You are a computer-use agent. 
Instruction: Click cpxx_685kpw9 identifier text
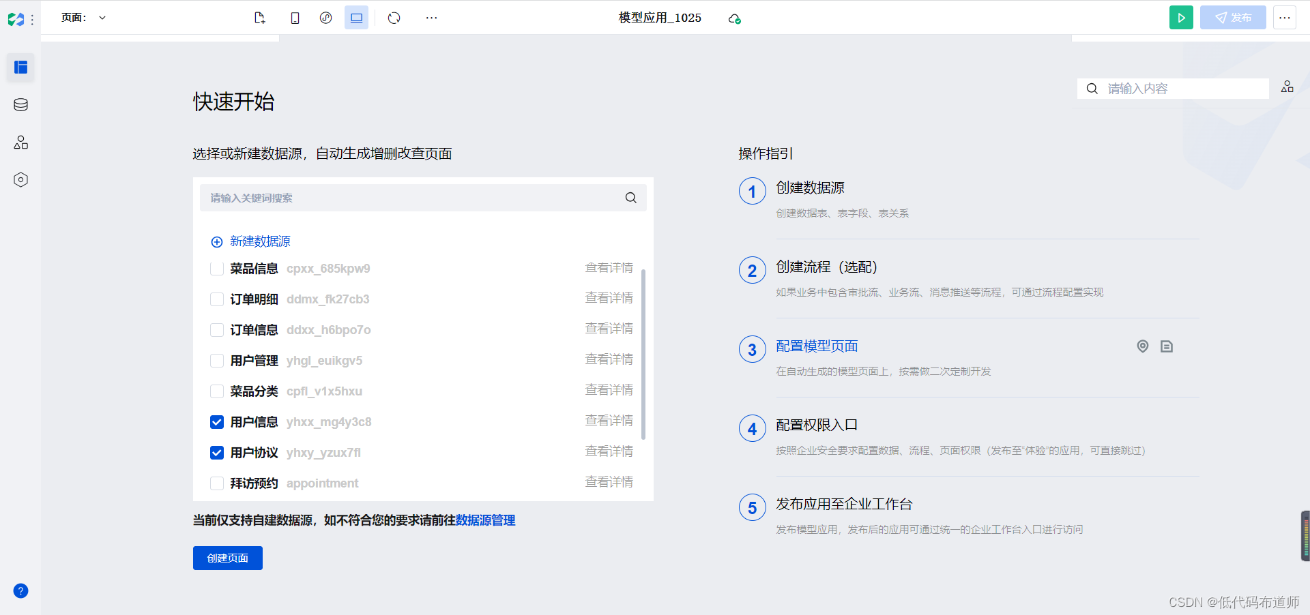point(328,269)
